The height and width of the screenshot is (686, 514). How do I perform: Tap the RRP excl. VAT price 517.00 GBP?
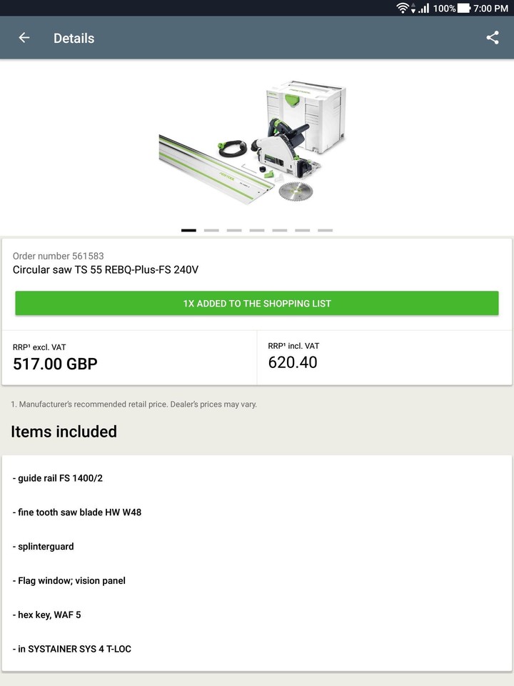point(56,363)
